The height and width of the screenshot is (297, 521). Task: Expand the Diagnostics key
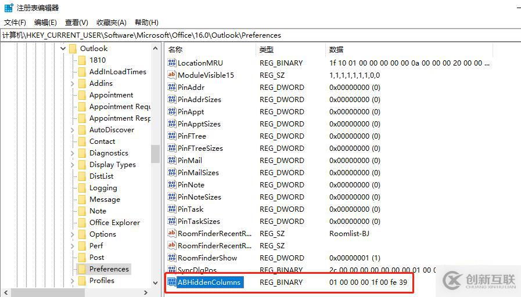coord(73,153)
